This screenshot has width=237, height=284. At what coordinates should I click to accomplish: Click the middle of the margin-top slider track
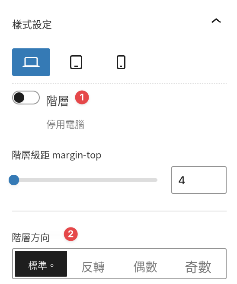point(85,180)
